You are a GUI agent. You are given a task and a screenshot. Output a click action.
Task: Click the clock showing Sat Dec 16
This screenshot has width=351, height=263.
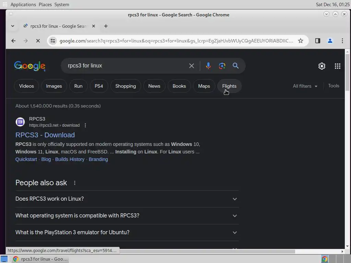pyautogui.click(x=332, y=4)
